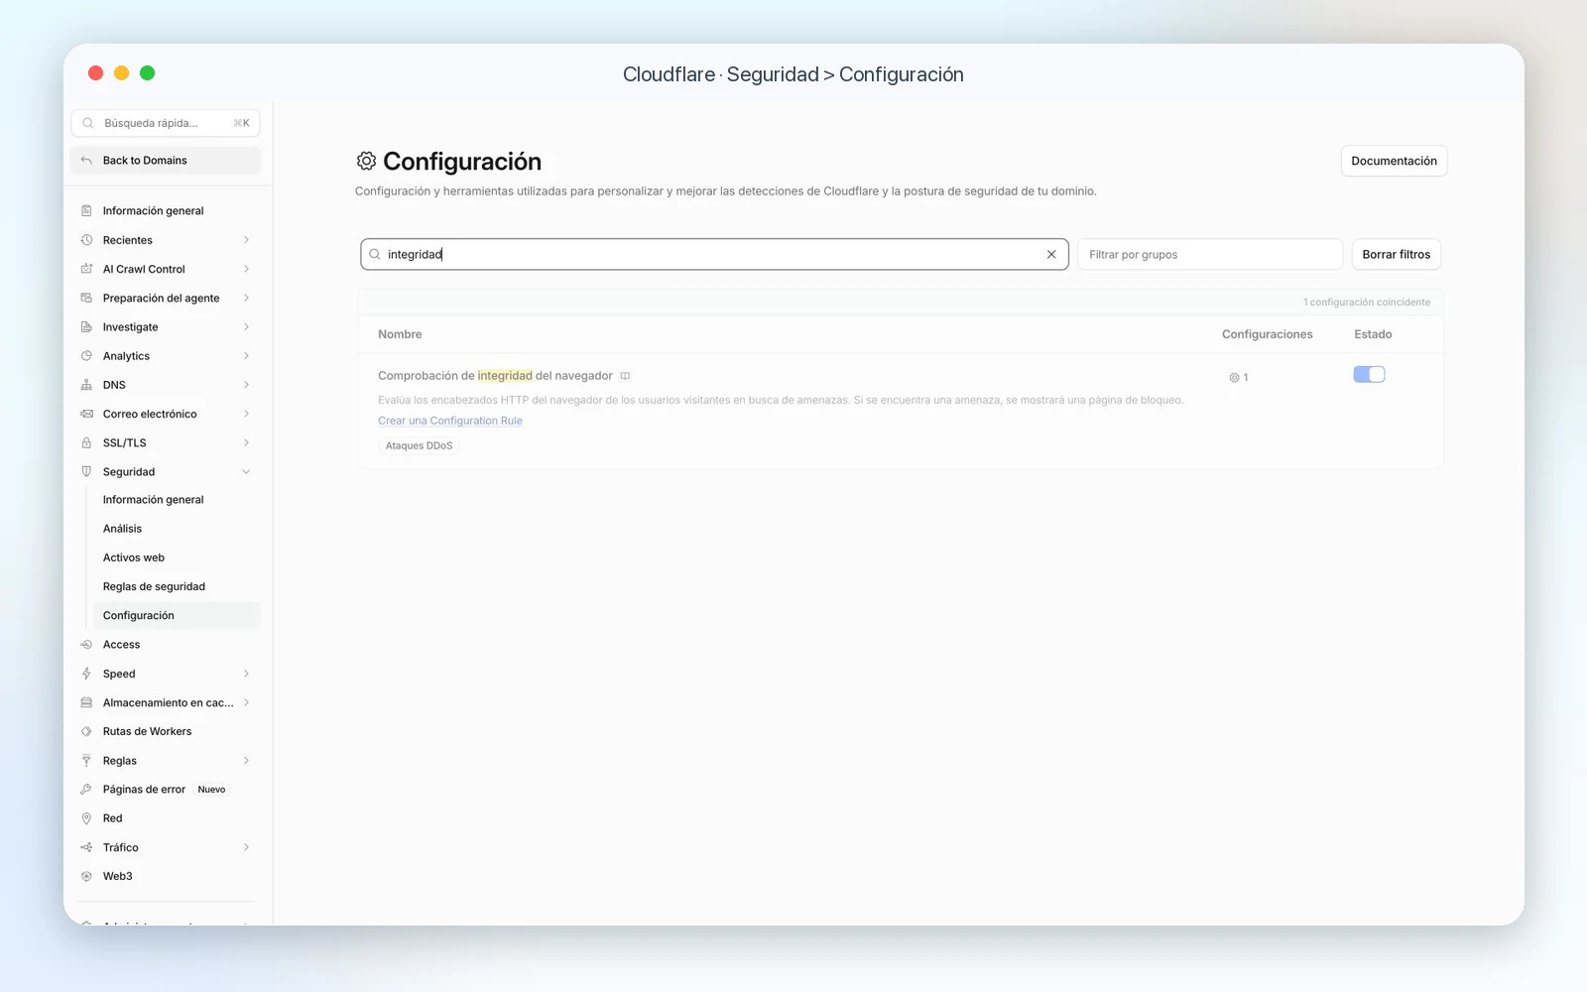Select Activos web in sidebar
The width and height of the screenshot is (1587, 992).
(134, 558)
